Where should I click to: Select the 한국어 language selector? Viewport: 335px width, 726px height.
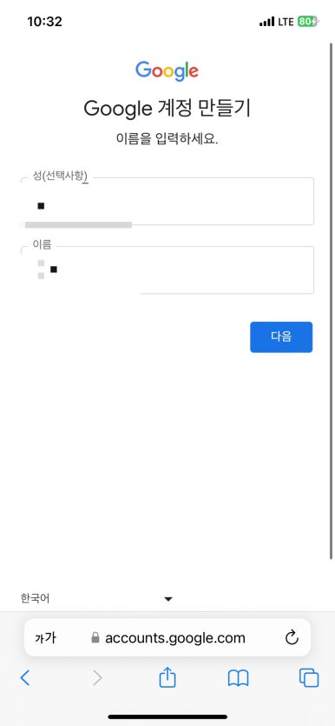pyautogui.click(x=96, y=599)
